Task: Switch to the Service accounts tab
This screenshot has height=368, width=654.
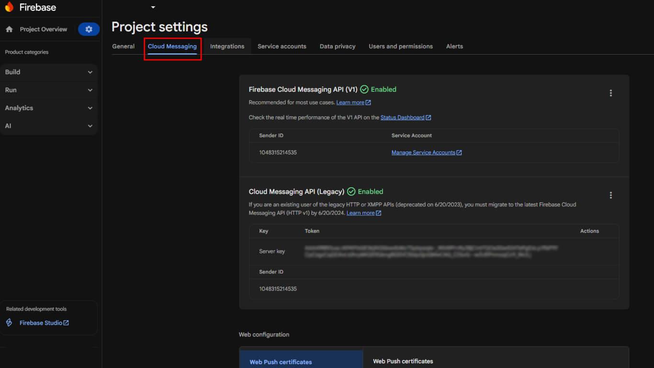Action: (x=282, y=46)
